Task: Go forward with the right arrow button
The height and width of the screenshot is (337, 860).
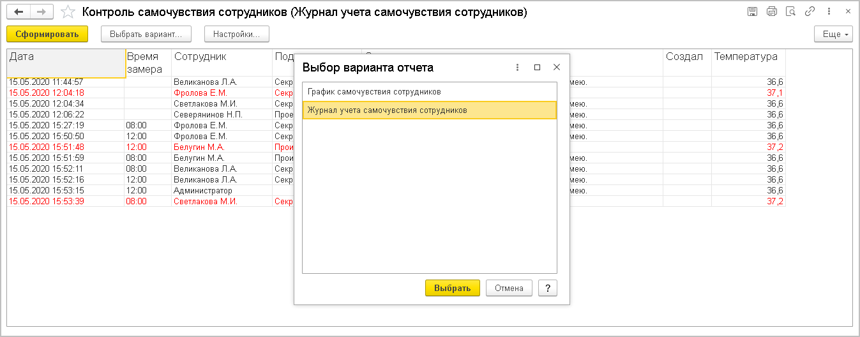Action: coord(41,12)
